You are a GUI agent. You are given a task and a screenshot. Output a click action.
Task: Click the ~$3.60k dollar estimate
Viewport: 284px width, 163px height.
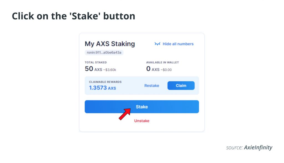coord(110,70)
